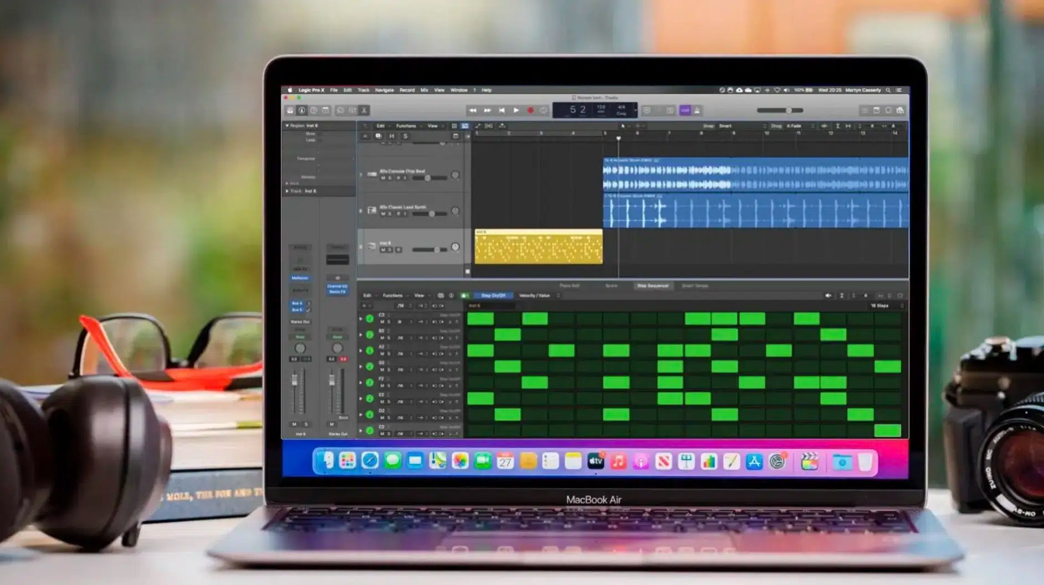The height and width of the screenshot is (585, 1044).
Task: Click the red Record button
Action: click(x=530, y=111)
